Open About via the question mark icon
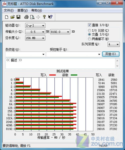Image resolution: width=125 pixels, height=150 pixels. point(44,17)
